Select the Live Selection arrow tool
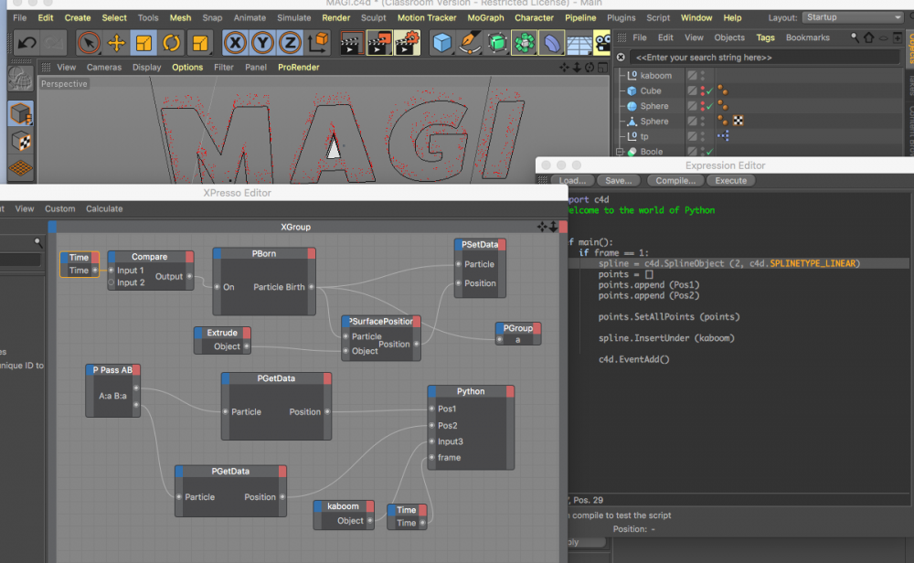The image size is (914, 563). coord(89,42)
